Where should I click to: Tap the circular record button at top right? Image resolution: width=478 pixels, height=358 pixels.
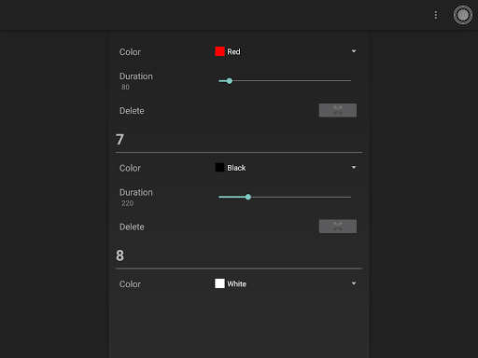pyautogui.click(x=463, y=15)
